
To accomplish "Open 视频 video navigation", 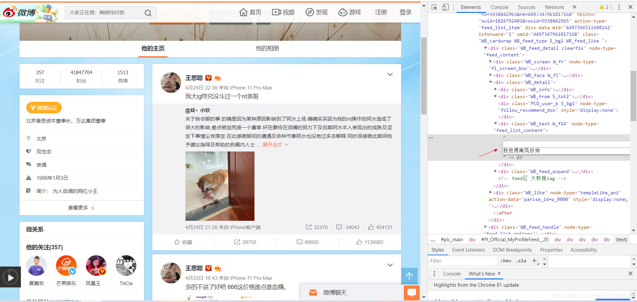I will pyautogui.click(x=283, y=12).
